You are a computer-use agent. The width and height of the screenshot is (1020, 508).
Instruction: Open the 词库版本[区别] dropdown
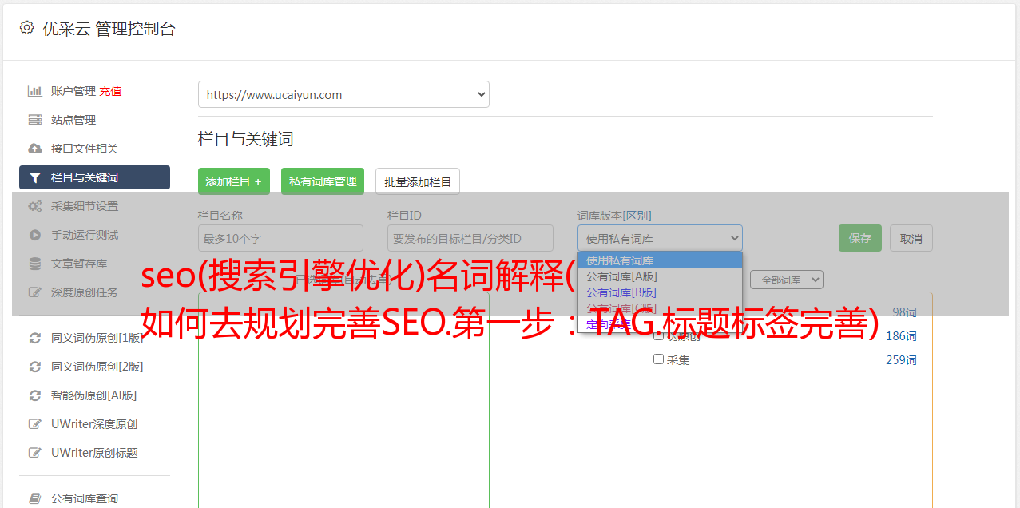(660, 238)
